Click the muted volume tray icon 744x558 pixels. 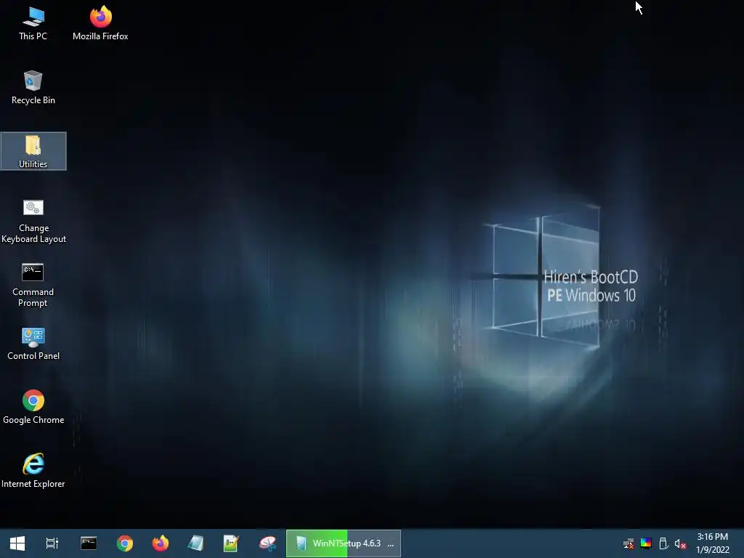tap(680, 543)
